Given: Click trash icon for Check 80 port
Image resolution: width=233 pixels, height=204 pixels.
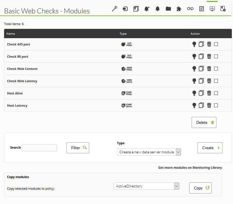Looking at the screenshot, I should 209,57.
